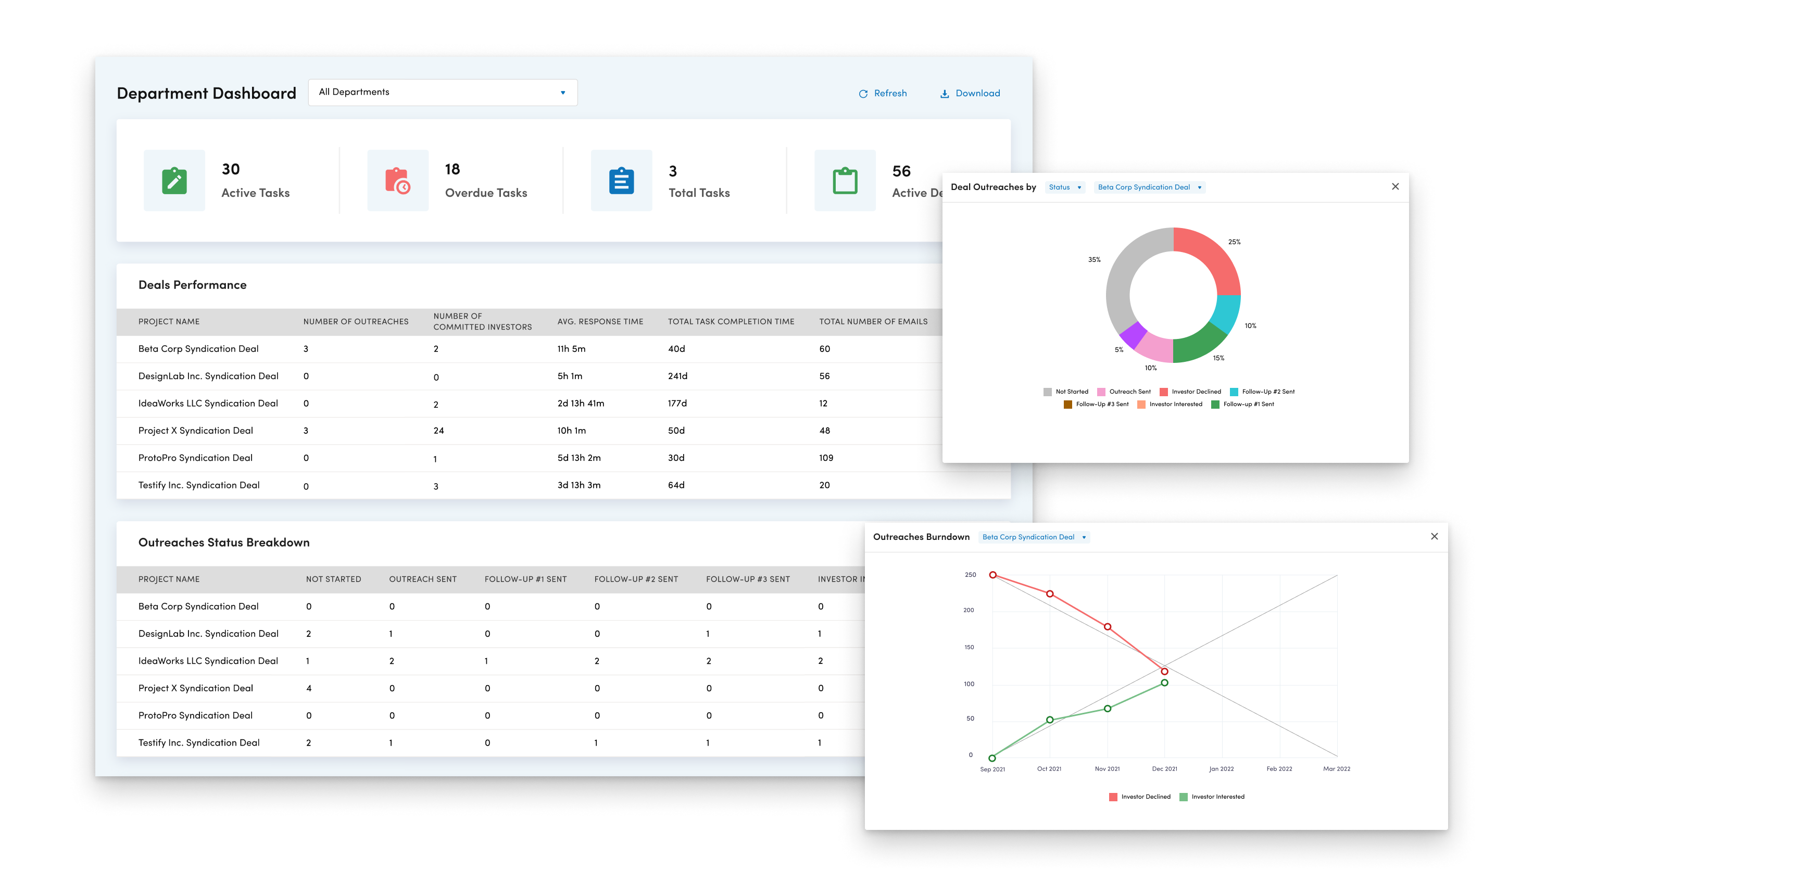Click the red Overdue Tasks clock icon
The height and width of the screenshot is (870, 1810).
398,181
